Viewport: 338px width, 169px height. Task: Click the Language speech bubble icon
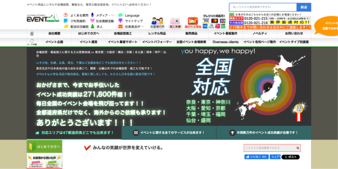click(x=120, y=15)
